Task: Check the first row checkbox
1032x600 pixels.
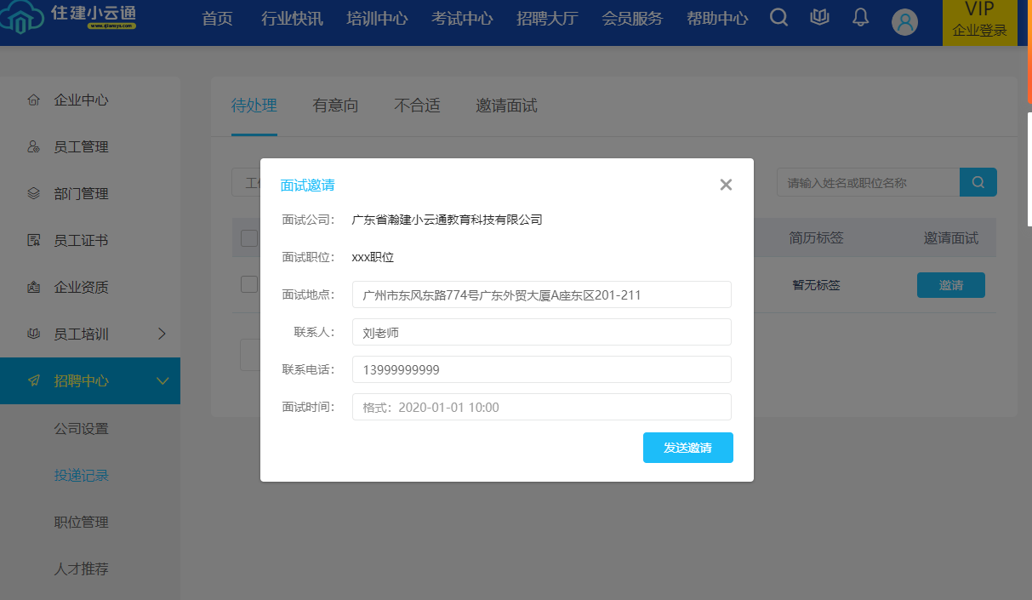Action: coord(248,284)
